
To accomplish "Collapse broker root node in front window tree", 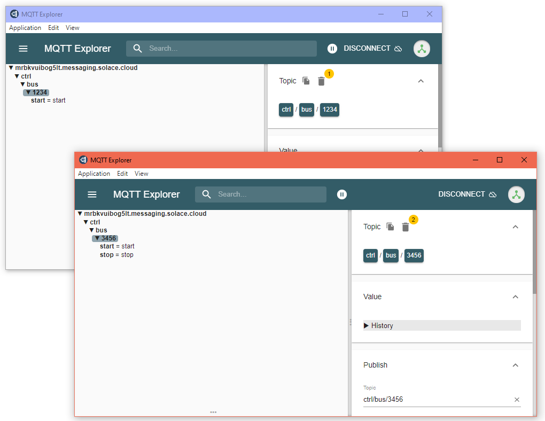I will (80, 214).
